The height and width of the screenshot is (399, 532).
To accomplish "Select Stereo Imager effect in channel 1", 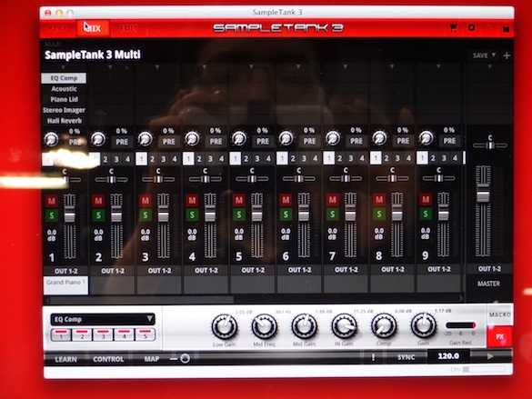I will pyautogui.click(x=64, y=110).
